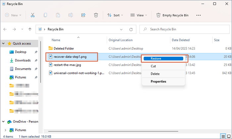The image size is (232, 139).
Task: Switch to details view icon in status bar
Action: point(223,136)
